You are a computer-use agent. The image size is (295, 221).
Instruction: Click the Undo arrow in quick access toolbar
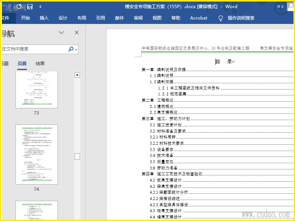click(20, 7)
